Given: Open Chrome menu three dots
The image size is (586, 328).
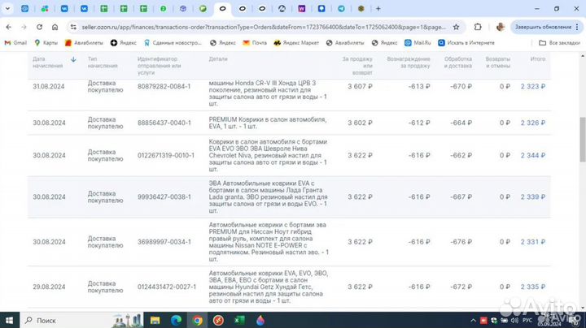Looking at the screenshot, I should click(x=577, y=28).
